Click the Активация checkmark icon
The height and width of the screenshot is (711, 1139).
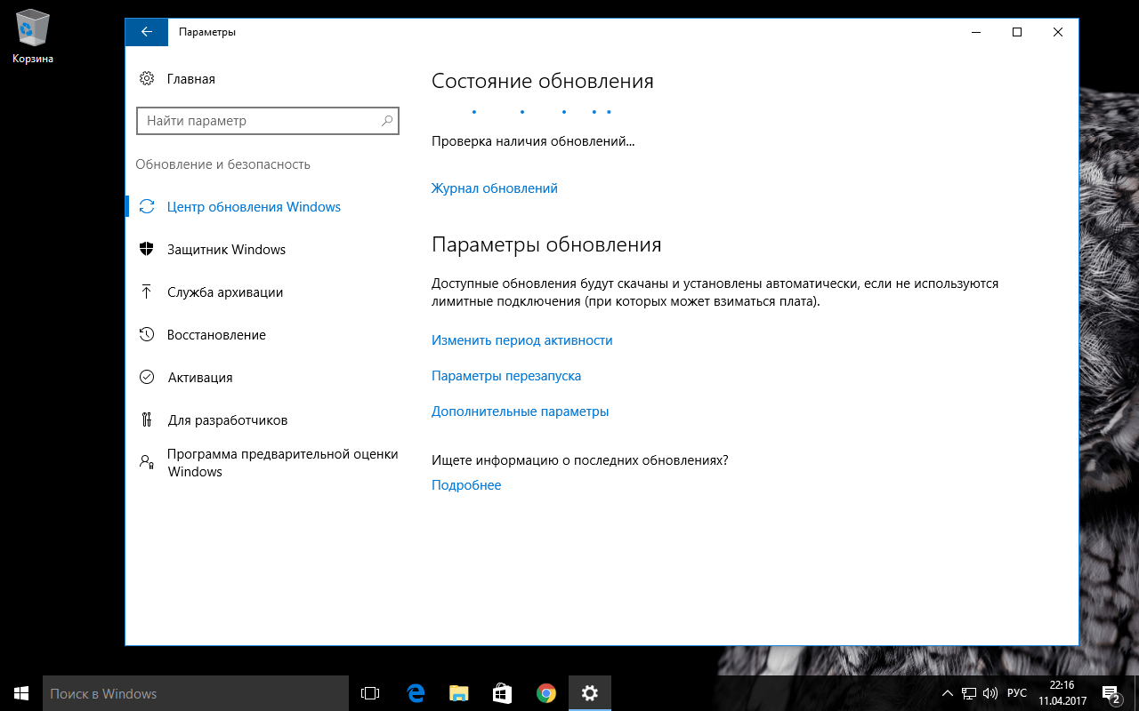pyautogui.click(x=147, y=378)
